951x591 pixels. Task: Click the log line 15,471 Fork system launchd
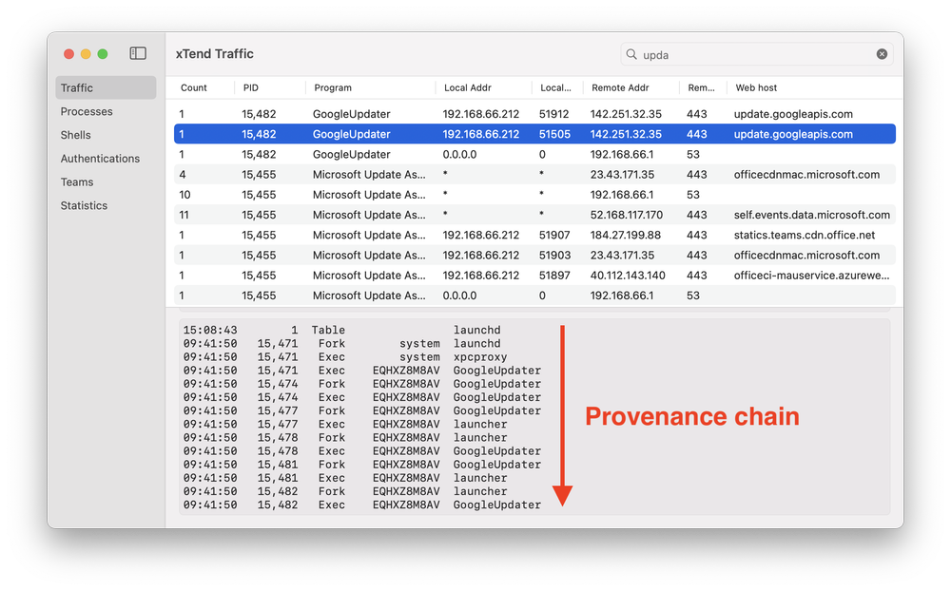(x=342, y=344)
